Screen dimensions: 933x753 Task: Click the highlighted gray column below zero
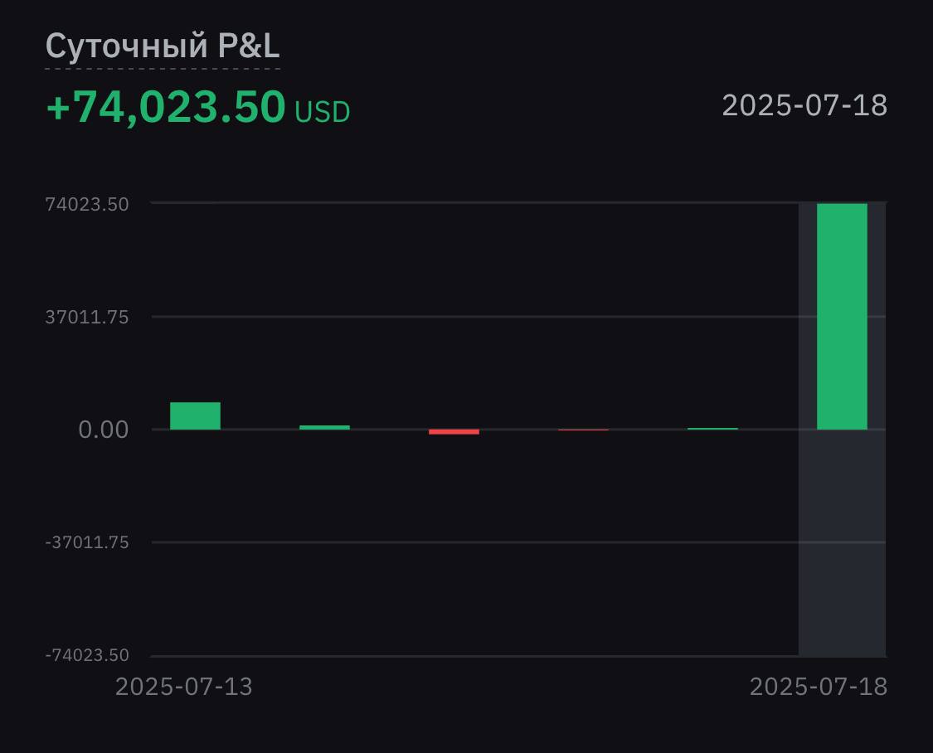pos(842,542)
